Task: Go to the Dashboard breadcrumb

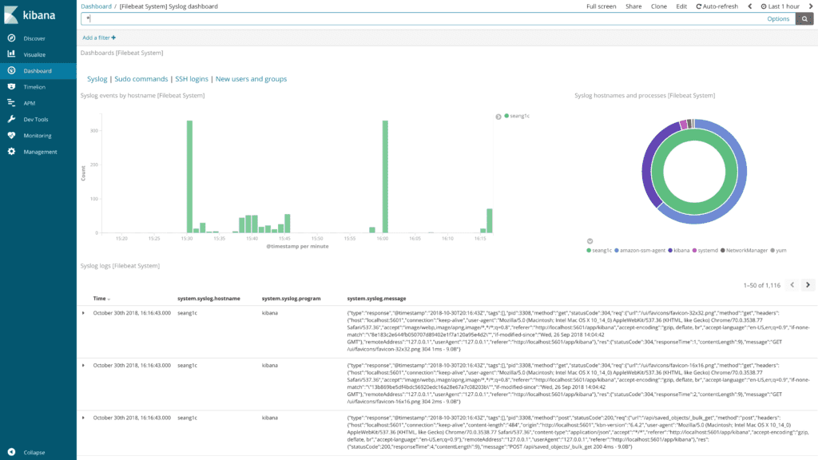Action: tap(96, 6)
